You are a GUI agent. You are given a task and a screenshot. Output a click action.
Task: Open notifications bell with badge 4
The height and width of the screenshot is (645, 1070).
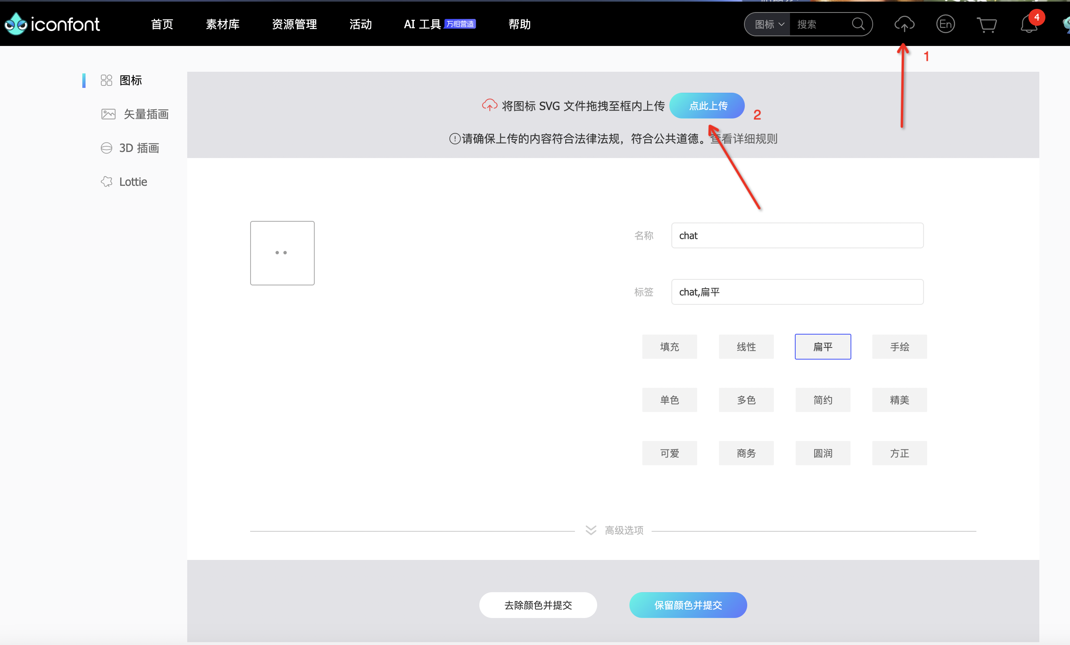(x=1028, y=24)
